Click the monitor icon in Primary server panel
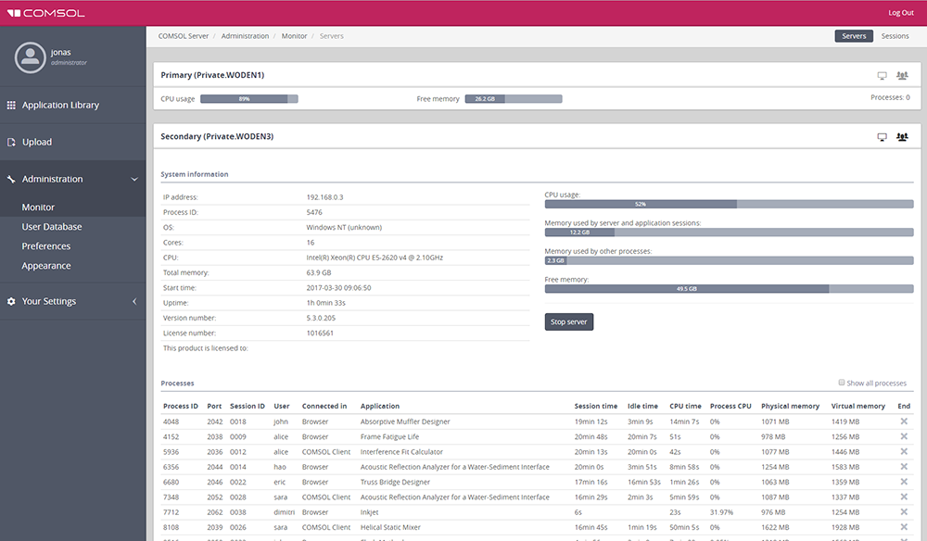This screenshot has height=541, width=927. (x=882, y=75)
